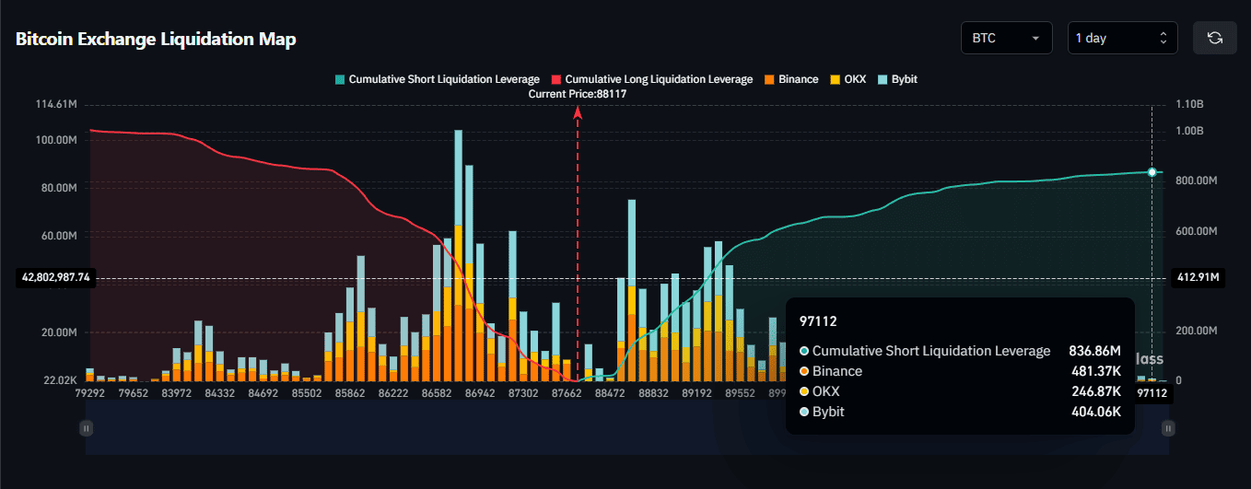
Task: Click the right range slider handle
Action: pos(1168,427)
